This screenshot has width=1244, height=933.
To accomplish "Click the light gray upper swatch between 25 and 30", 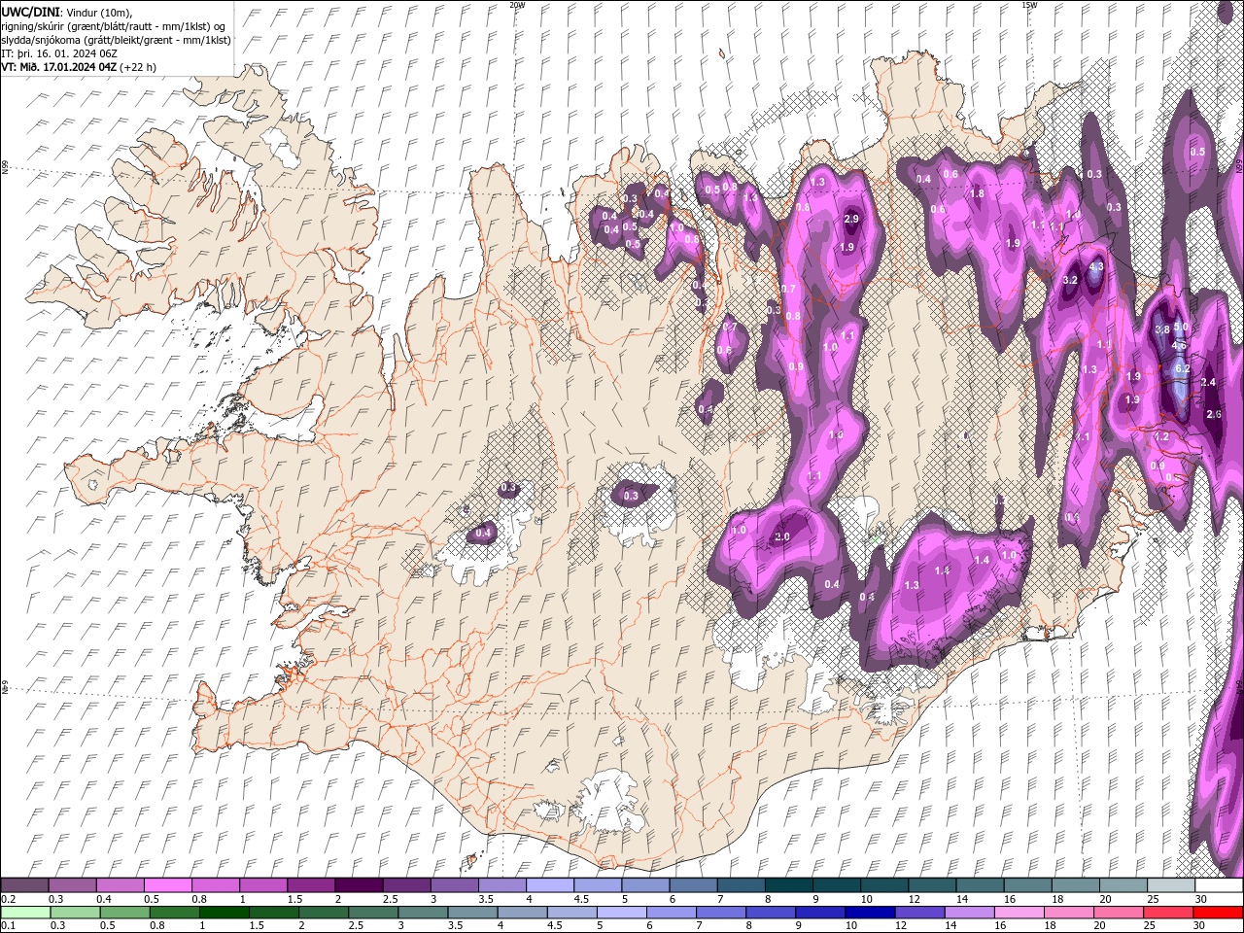I will click(x=1170, y=885).
